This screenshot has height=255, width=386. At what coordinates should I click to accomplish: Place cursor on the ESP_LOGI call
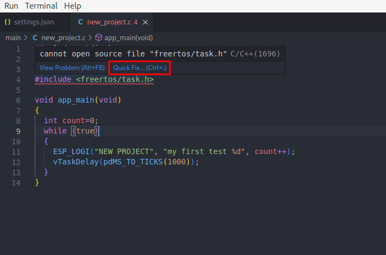click(x=73, y=152)
